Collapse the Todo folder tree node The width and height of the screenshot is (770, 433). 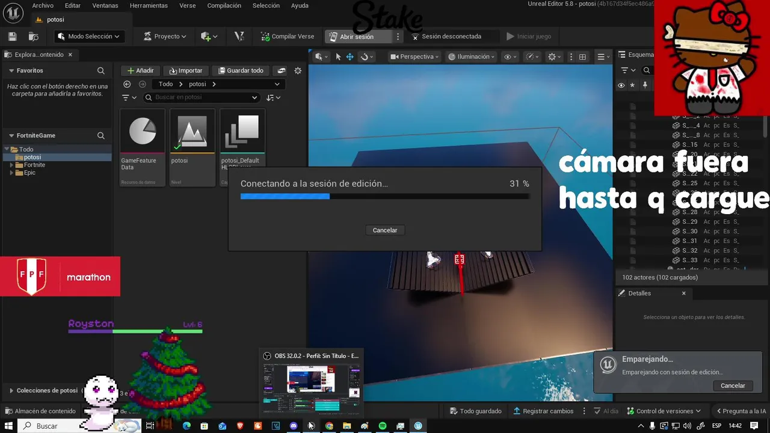tap(7, 149)
